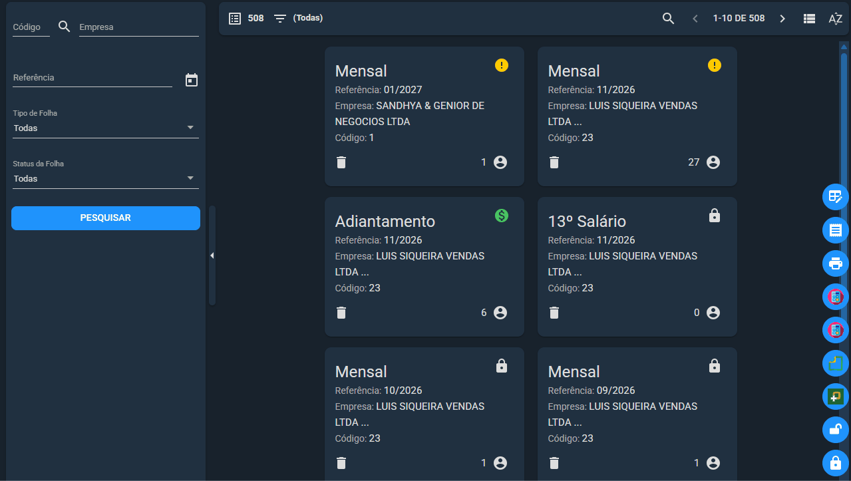Click 'Referência: 09/2026' text

[592, 391]
